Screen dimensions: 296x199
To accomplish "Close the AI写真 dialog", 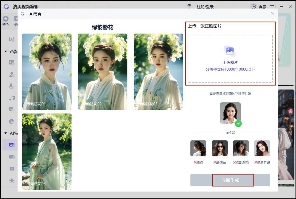I will (x=273, y=14).
